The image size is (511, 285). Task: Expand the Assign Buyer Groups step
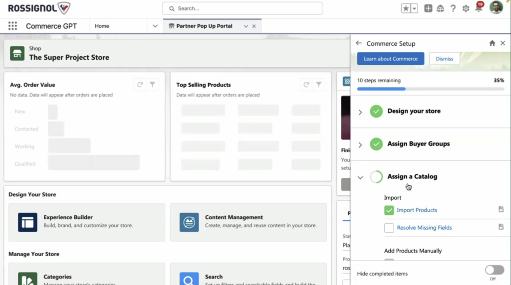(360, 145)
